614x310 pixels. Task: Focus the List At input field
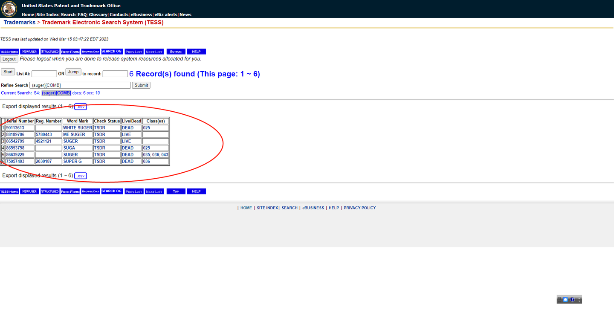point(44,74)
